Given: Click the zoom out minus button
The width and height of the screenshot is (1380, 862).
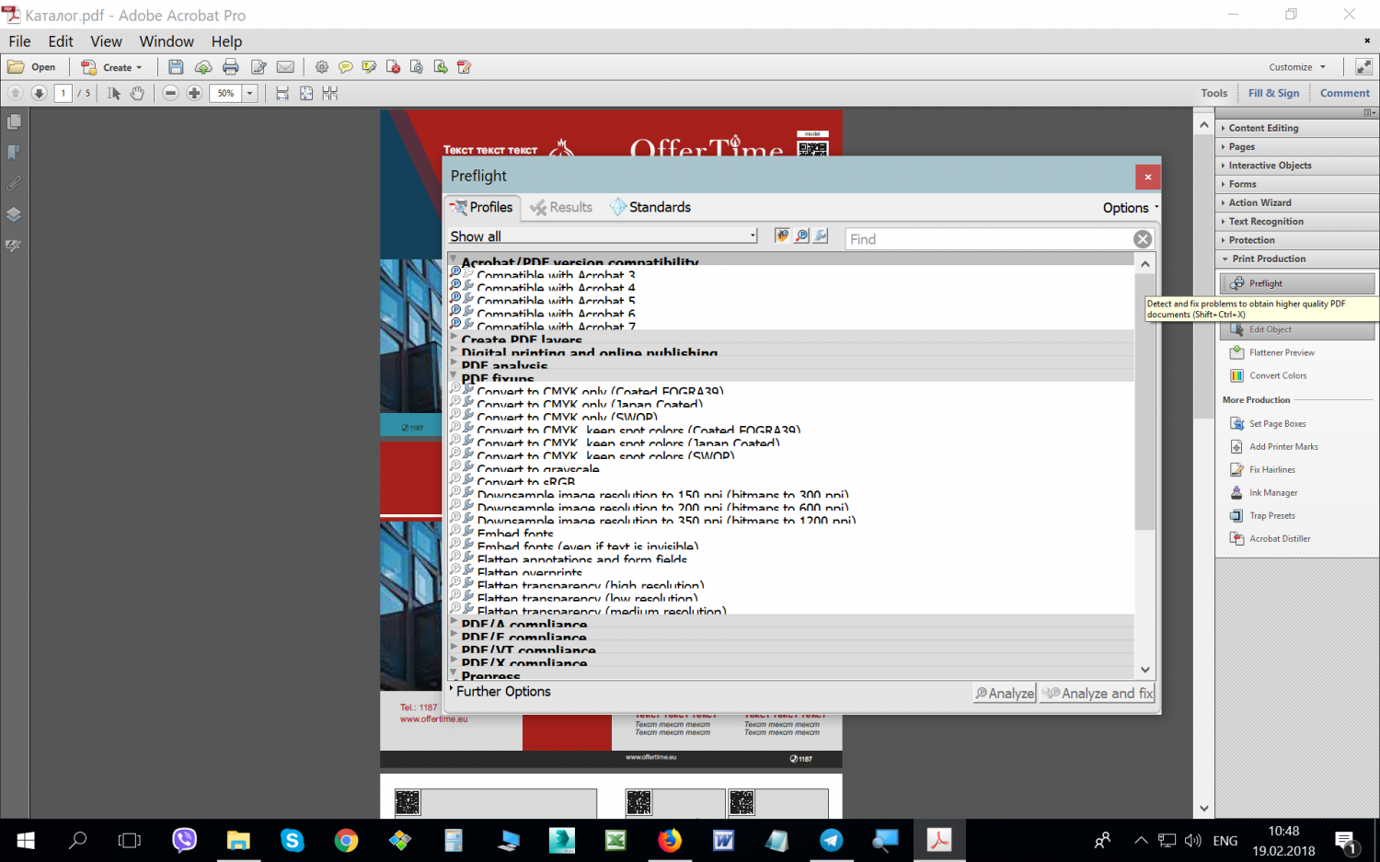Looking at the screenshot, I should 170,93.
